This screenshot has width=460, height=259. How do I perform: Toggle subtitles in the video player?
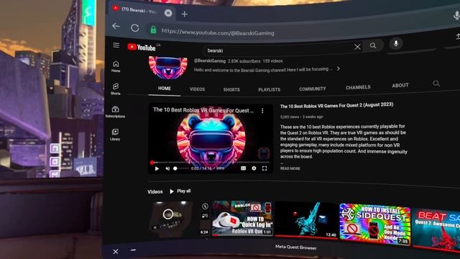pyautogui.click(x=243, y=168)
